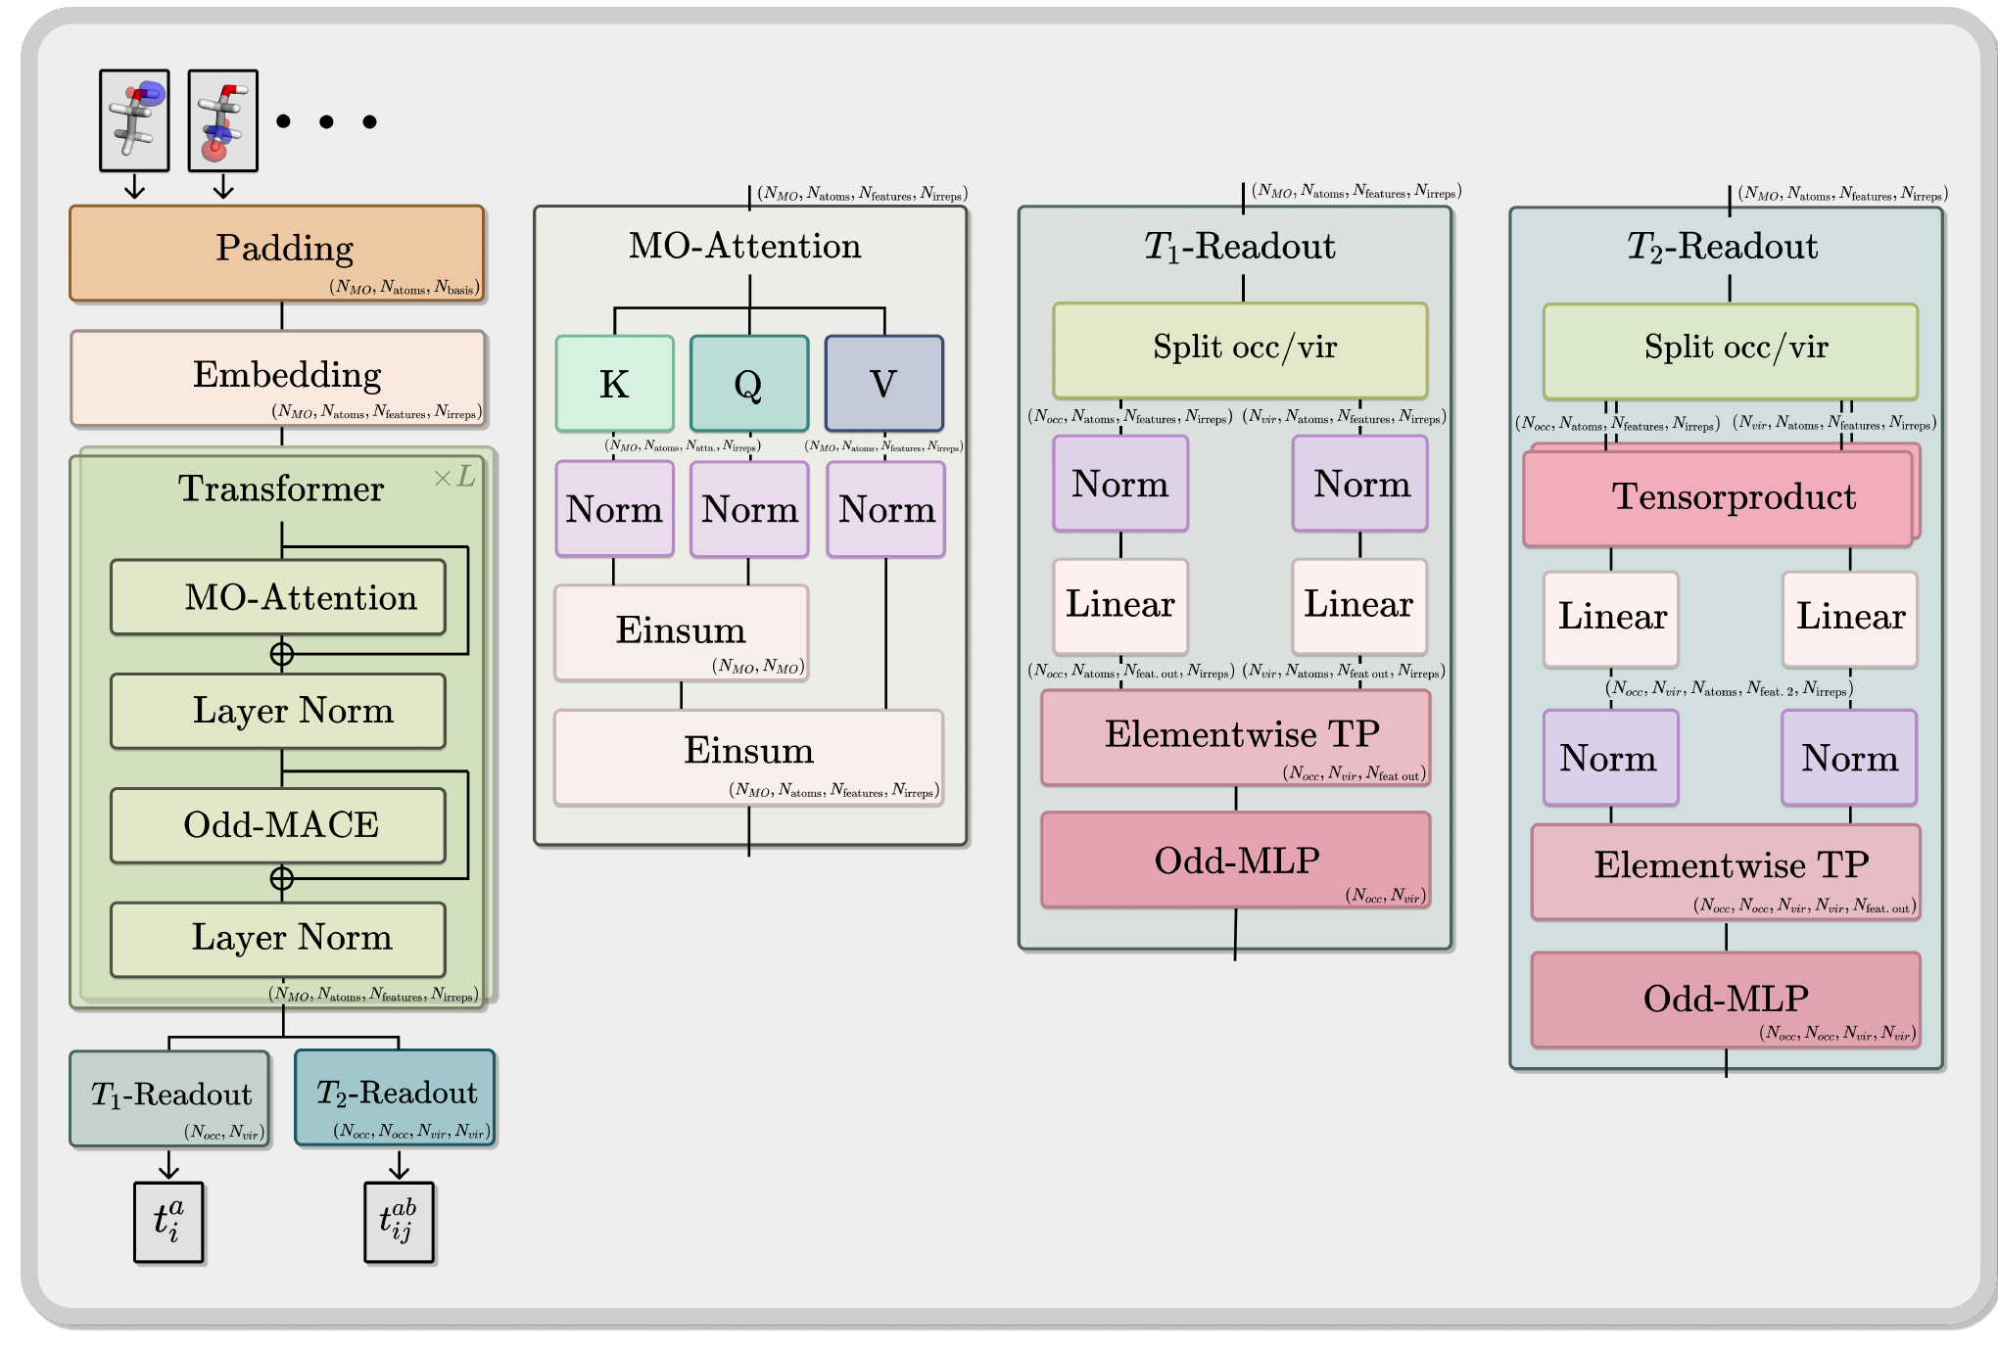Screen dimensions: 1998x1351
Task: Click the t_ij^ab output box
Action: 399,1222
